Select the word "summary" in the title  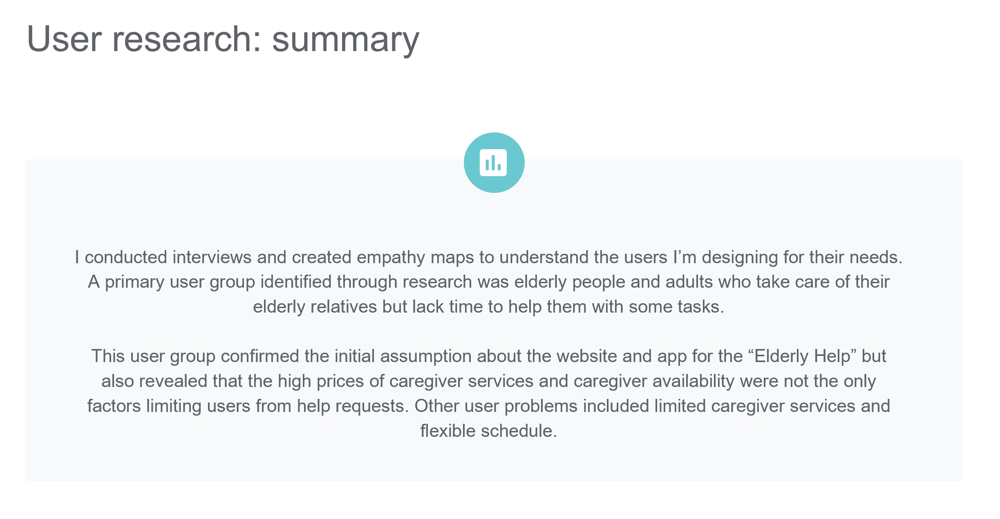(346, 41)
